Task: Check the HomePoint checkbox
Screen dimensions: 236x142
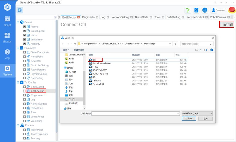Action: [x=24, y=56]
